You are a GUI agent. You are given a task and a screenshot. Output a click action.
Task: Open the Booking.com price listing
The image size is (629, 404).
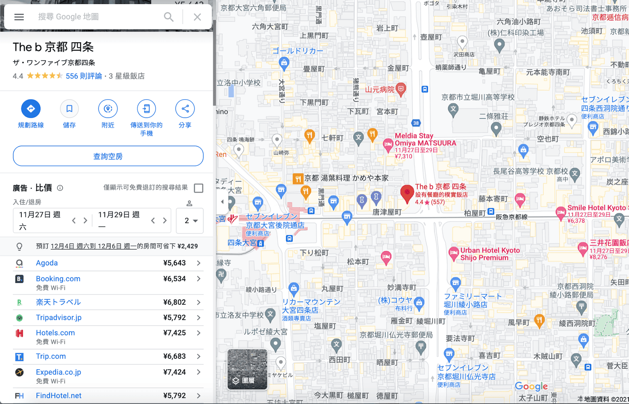(108, 283)
